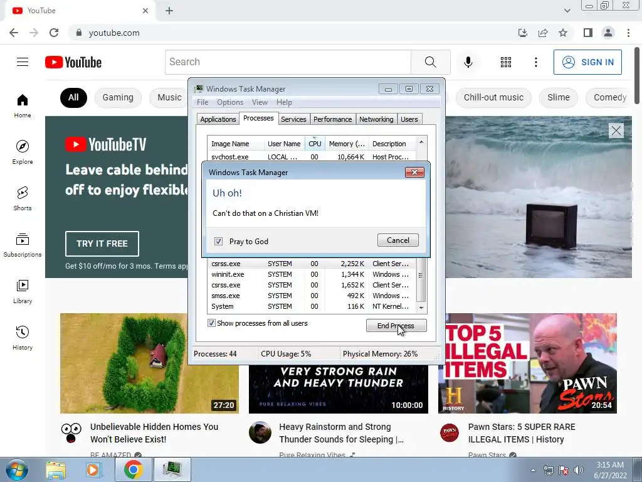Click Cancel in the Uh oh dialog
642x482 pixels.
pos(398,240)
